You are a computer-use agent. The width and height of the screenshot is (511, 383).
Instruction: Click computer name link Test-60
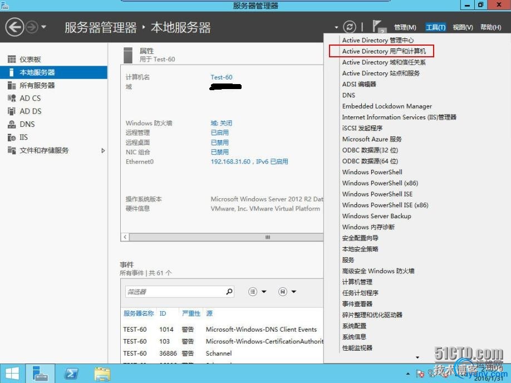[222, 77]
